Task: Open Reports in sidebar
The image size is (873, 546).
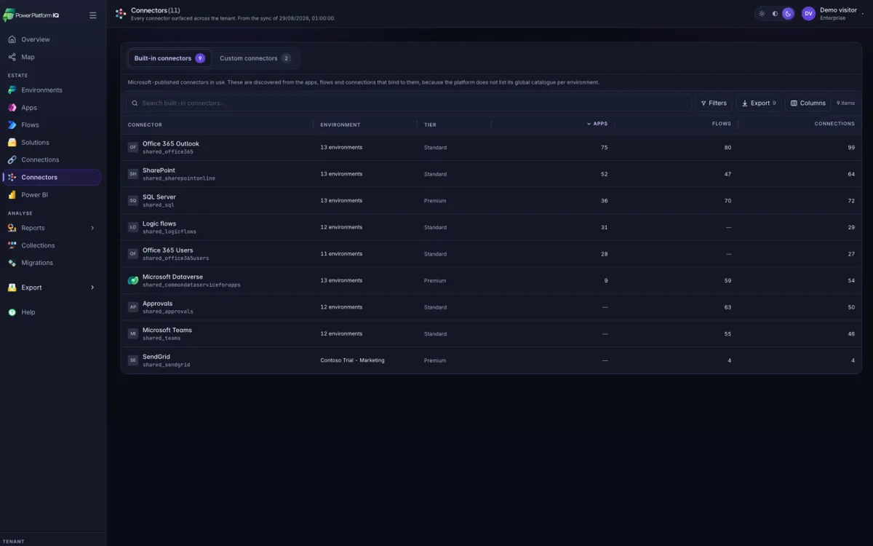Action: pos(52,228)
